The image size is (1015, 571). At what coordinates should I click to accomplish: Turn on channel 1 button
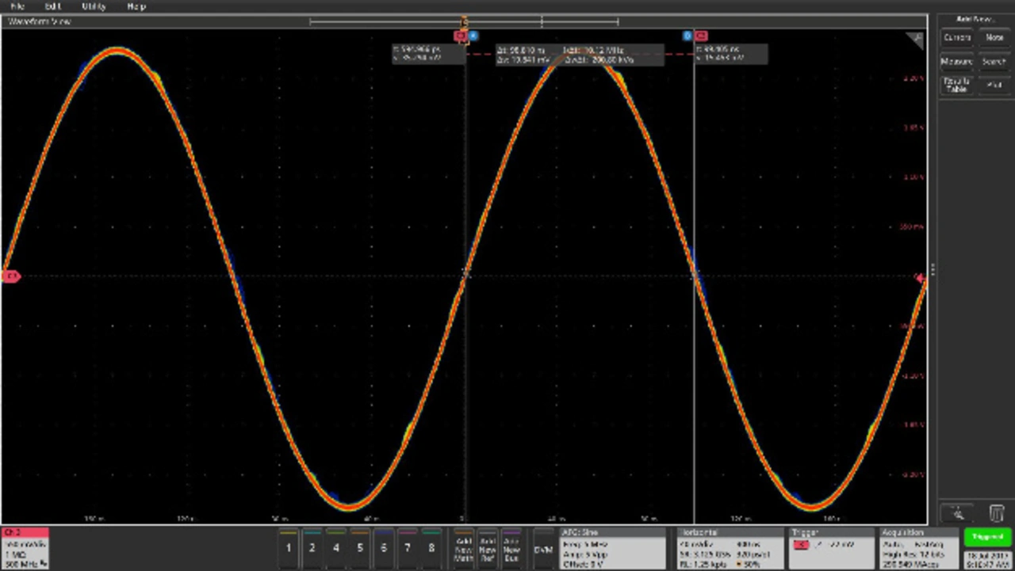(x=289, y=547)
